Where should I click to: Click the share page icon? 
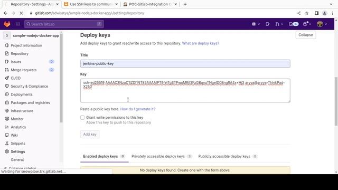299,13
